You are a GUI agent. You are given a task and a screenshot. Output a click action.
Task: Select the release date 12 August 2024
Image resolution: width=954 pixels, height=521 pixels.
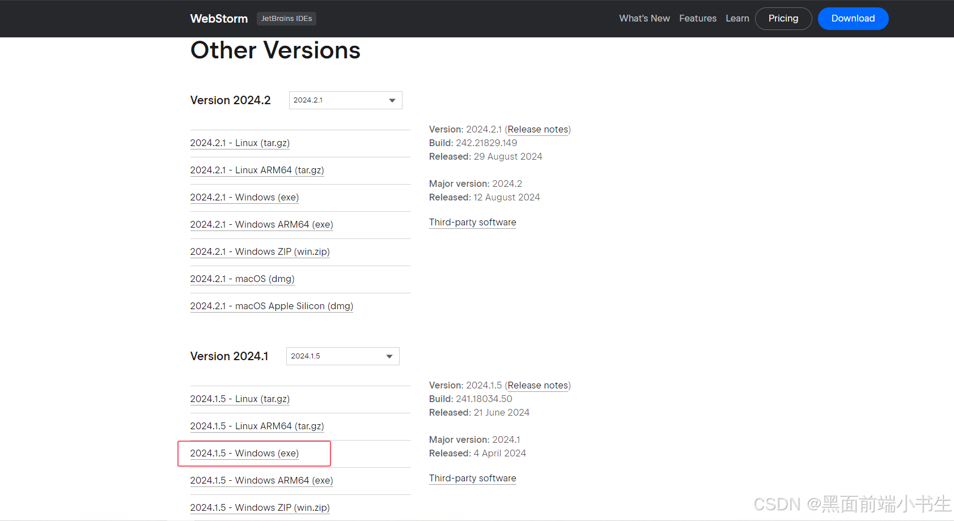507,198
